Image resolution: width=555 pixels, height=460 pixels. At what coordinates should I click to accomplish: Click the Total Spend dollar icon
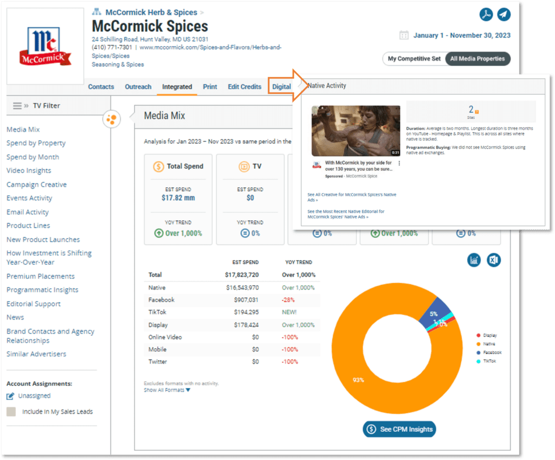pyautogui.click(x=158, y=166)
